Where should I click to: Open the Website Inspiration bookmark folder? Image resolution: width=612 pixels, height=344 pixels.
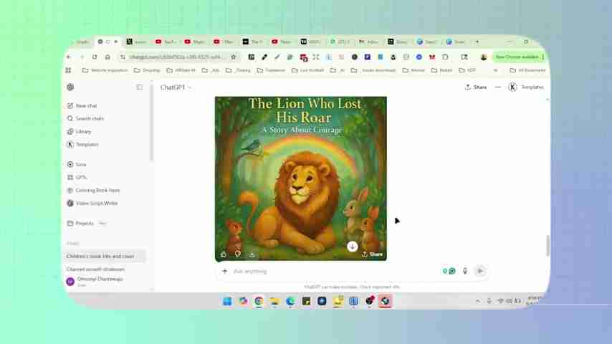pos(105,70)
